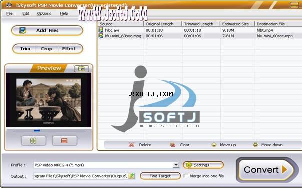The width and height of the screenshot is (302, 188).
Task: Pause the preview playback
Action: (x=34, y=141)
